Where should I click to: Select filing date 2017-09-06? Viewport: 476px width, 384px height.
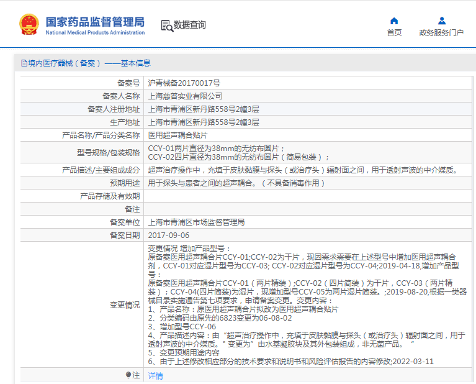(x=168, y=235)
